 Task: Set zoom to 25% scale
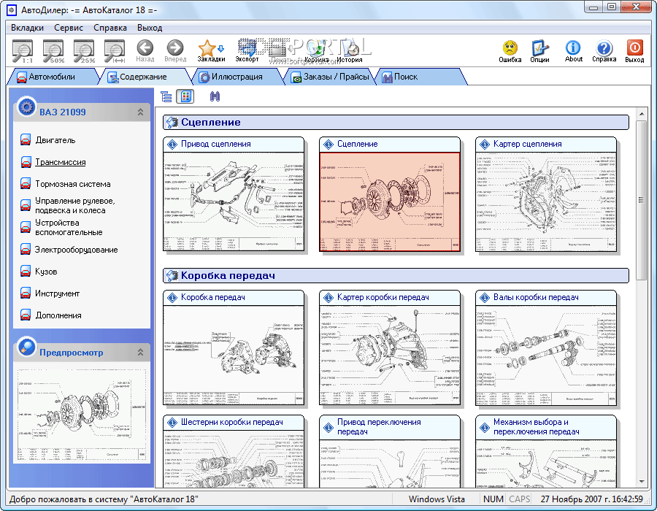pos(84,51)
